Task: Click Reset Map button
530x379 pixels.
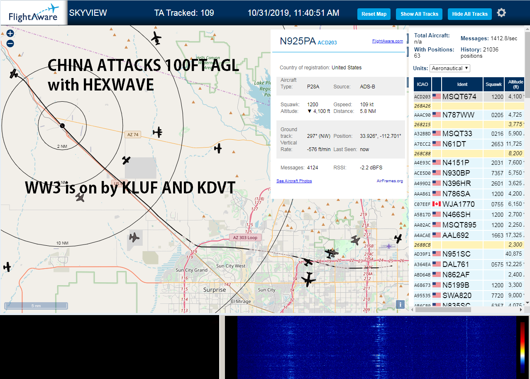Action: [374, 14]
